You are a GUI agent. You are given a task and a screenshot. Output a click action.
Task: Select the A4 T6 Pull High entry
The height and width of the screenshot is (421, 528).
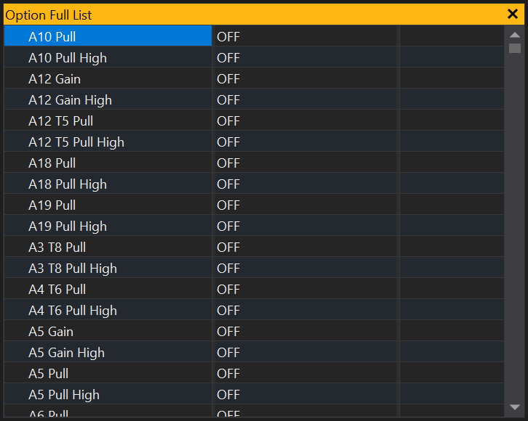pyautogui.click(x=72, y=310)
